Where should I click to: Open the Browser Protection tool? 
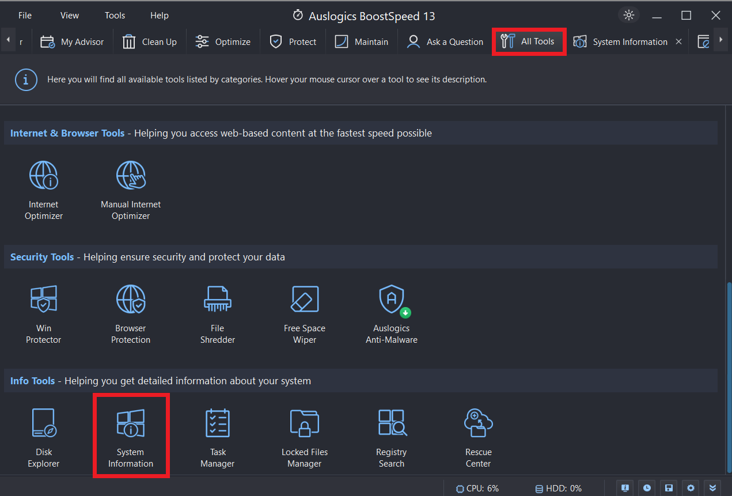tap(131, 315)
